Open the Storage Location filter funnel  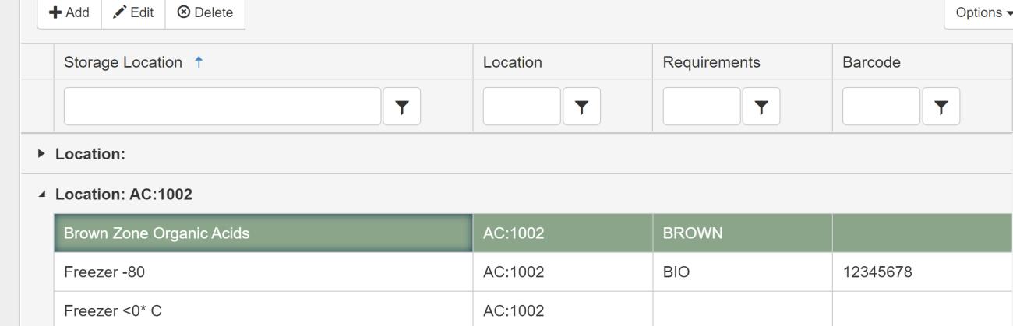pyautogui.click(x=402, y=107)
